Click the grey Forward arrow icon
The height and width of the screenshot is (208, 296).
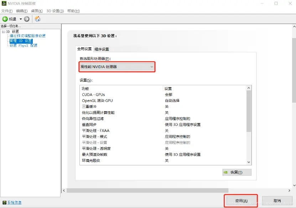pyautogui.click(x=27, y=19)
